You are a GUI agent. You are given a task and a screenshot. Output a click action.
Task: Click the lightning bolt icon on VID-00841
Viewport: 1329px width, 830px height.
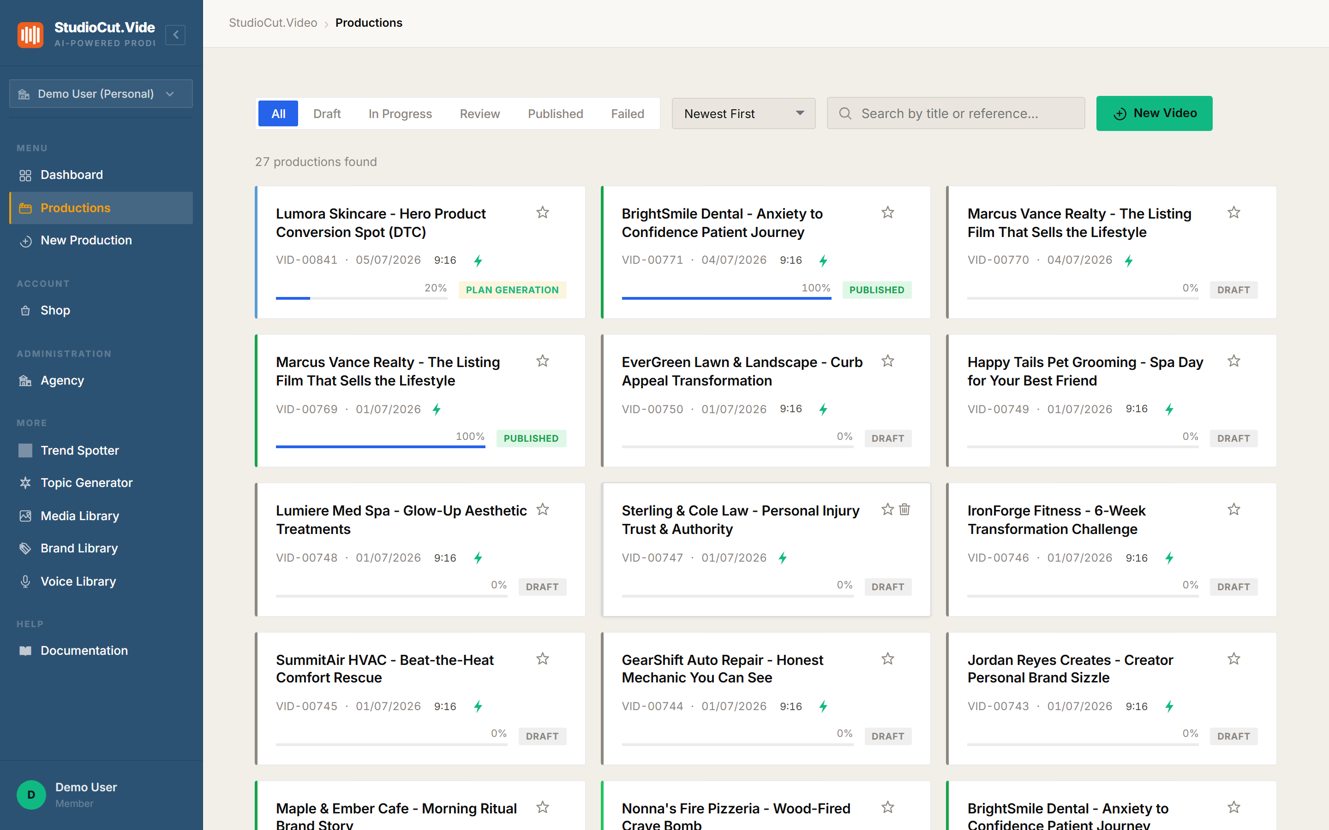pos(479,261)
